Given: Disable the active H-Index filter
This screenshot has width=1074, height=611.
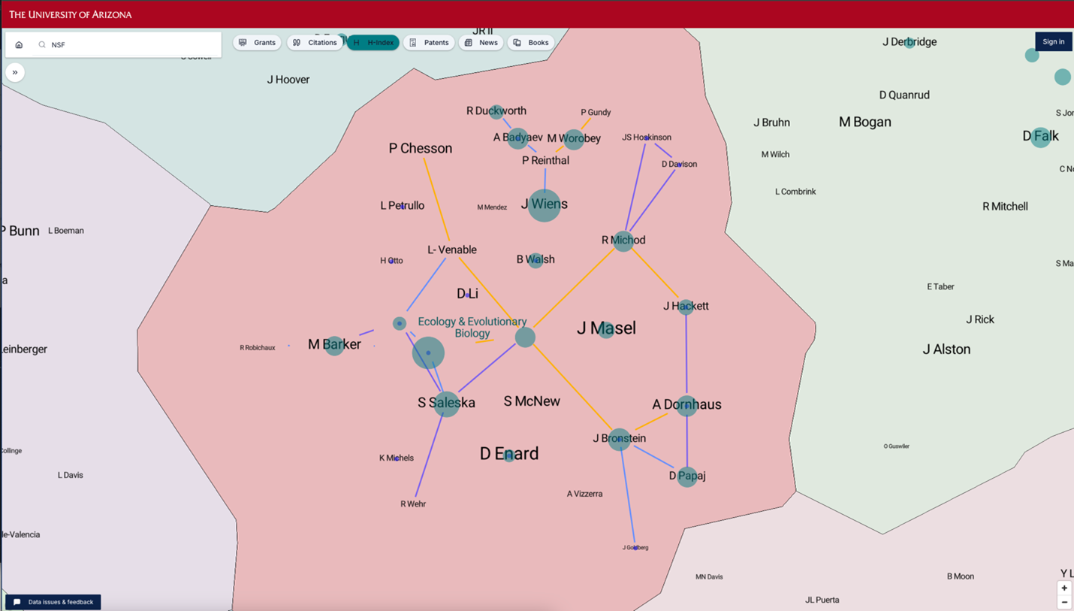Looking at the screenshot, I should click(x=373, y=43).
